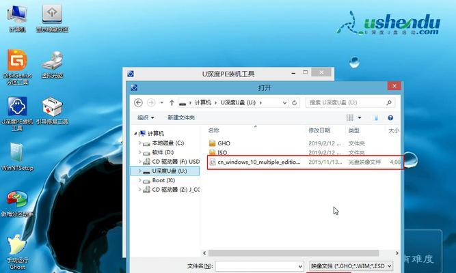
Task: Toggle the preview pane icon
Action: click(376, 117)
